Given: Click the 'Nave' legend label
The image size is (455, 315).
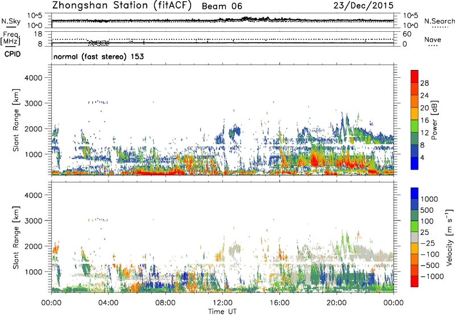Looking at the screenshot, I should coord(433,40).
